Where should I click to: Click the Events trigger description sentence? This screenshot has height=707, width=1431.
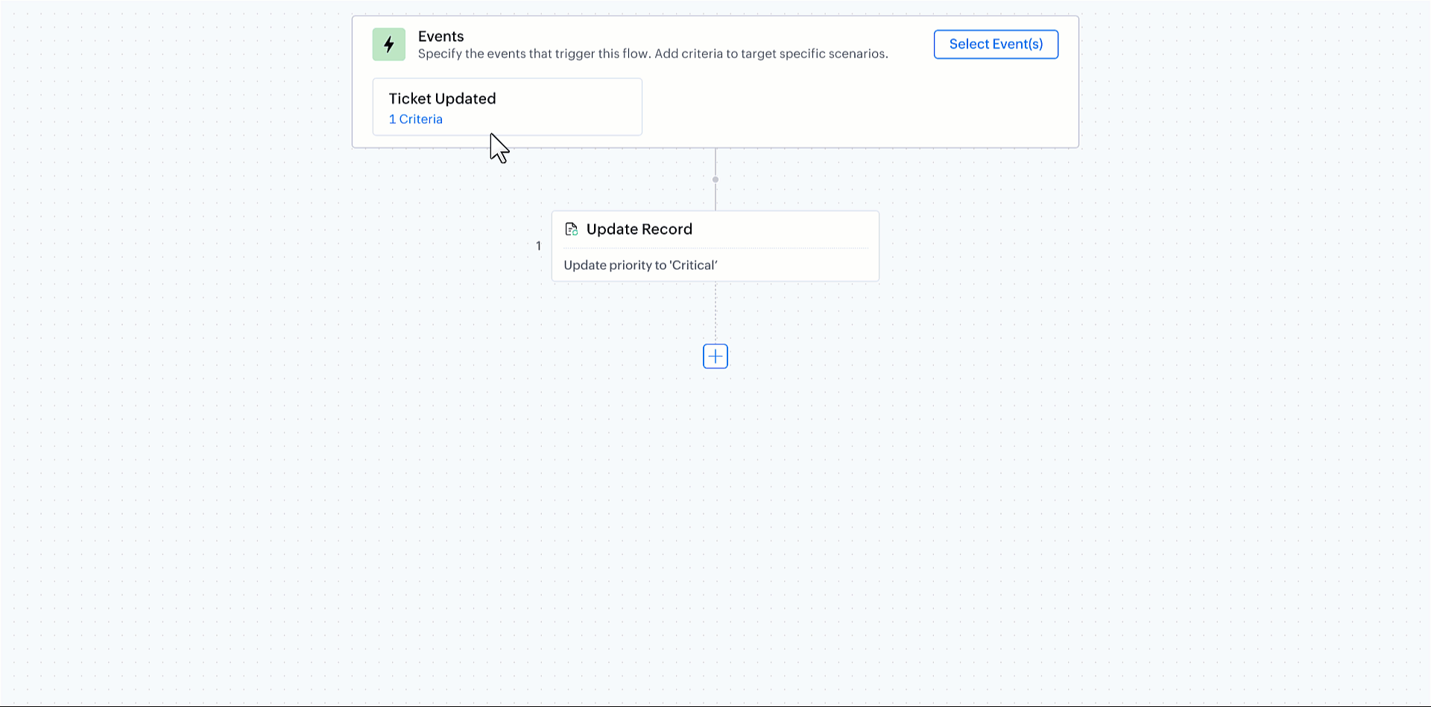click(653, 54)
